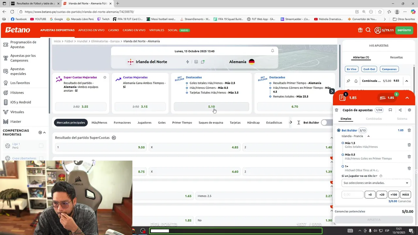The image size is (418, 235).
Task: Collapse the red bet slip panel
Action: 407,98
